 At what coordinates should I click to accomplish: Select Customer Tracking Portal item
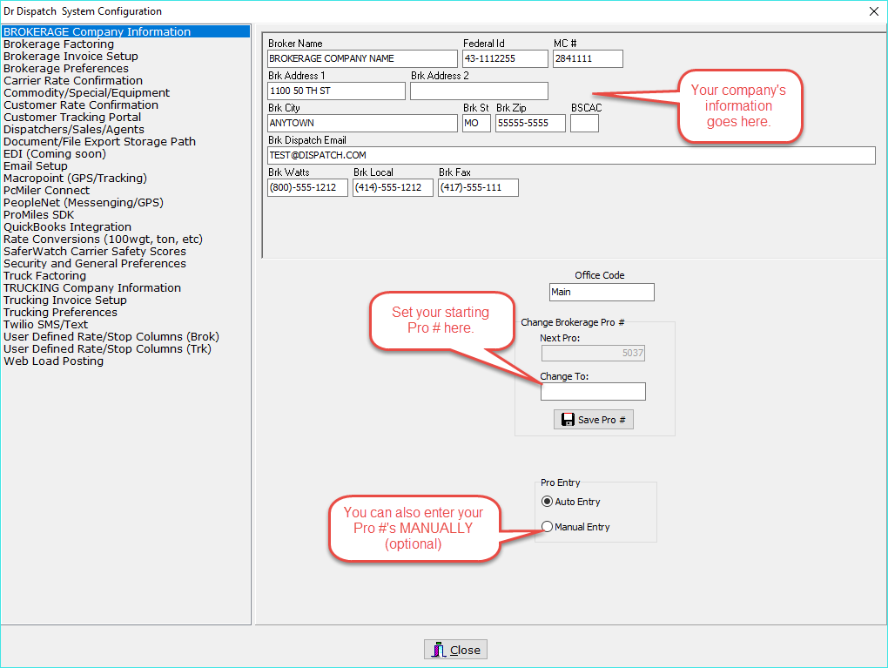coord(72,118)
